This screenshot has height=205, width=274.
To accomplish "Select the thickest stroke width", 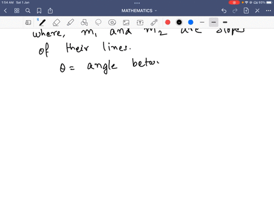I will click(225, 22).
